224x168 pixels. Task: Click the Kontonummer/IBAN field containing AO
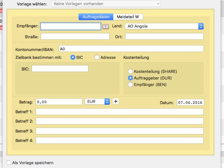131,49
